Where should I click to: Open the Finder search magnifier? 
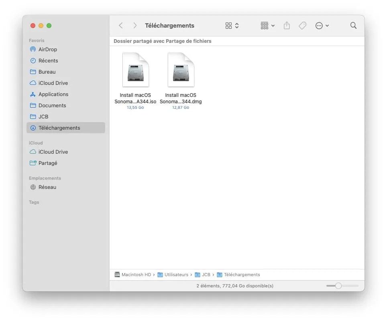tap(353, 25)
